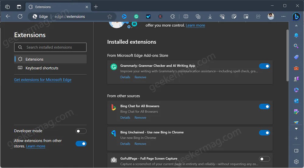
Task: Open Collections toolbar icon
Action: click(x=198, y=17)
